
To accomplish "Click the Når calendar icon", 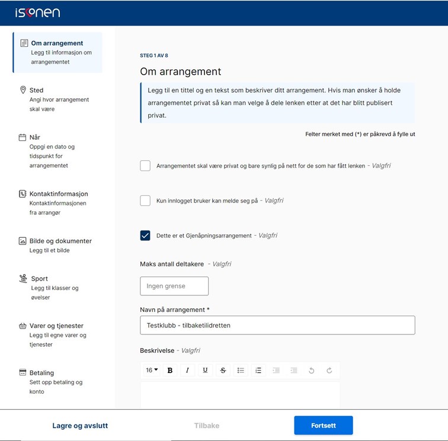I will click(23, 137).
